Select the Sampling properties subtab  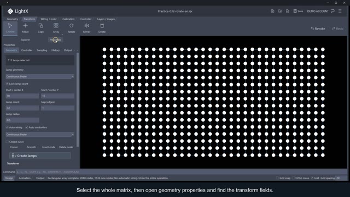42,50
